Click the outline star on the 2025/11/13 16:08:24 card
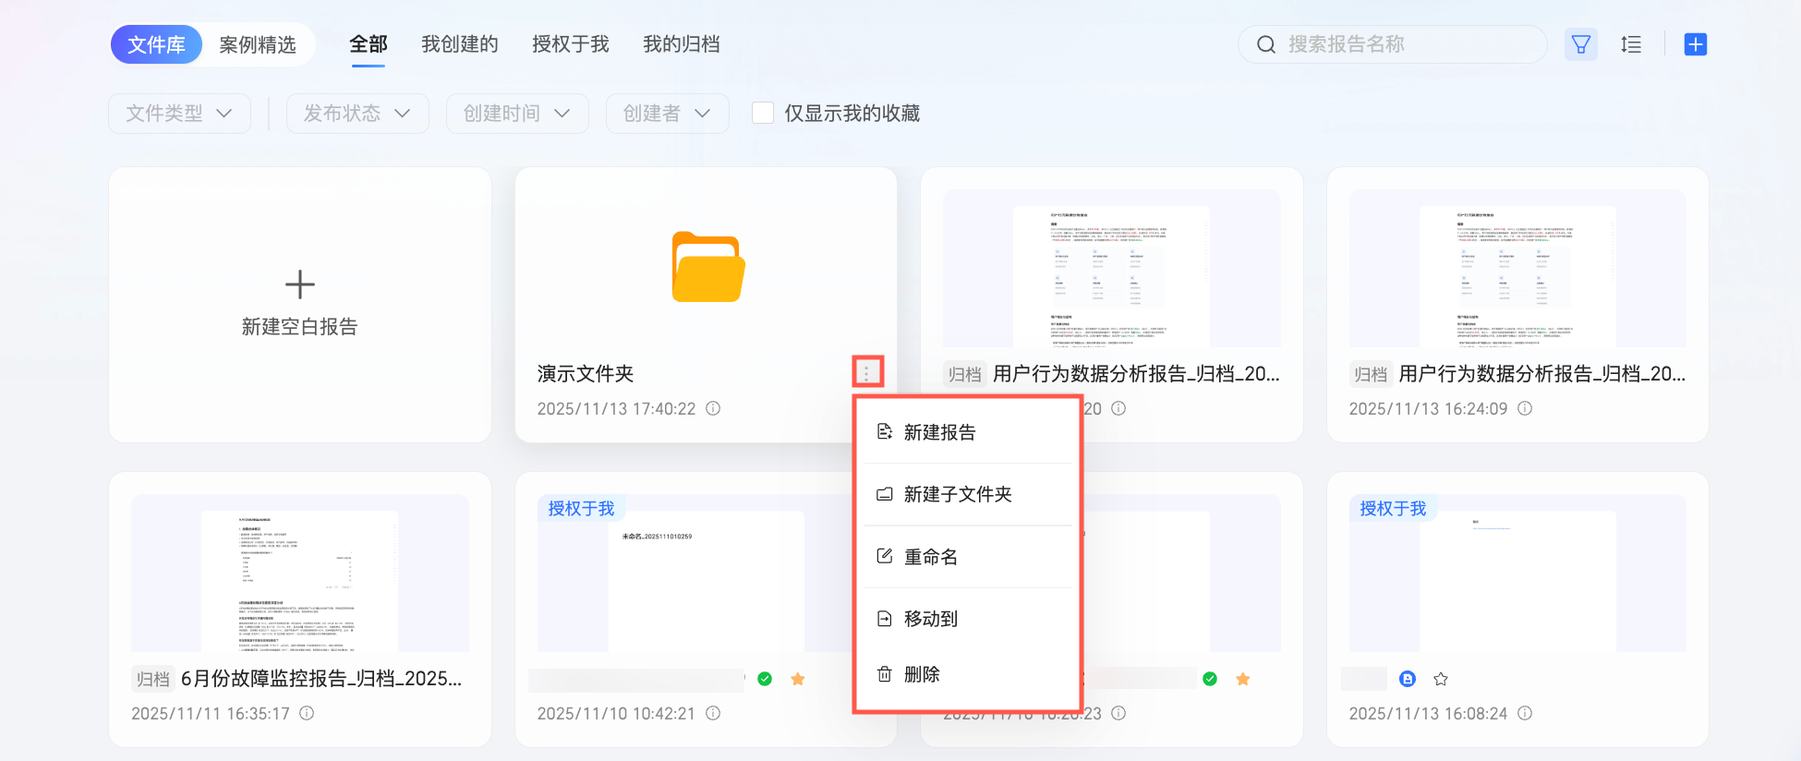This screenshot has width=1801, height=761. (x=1441, y=679)
